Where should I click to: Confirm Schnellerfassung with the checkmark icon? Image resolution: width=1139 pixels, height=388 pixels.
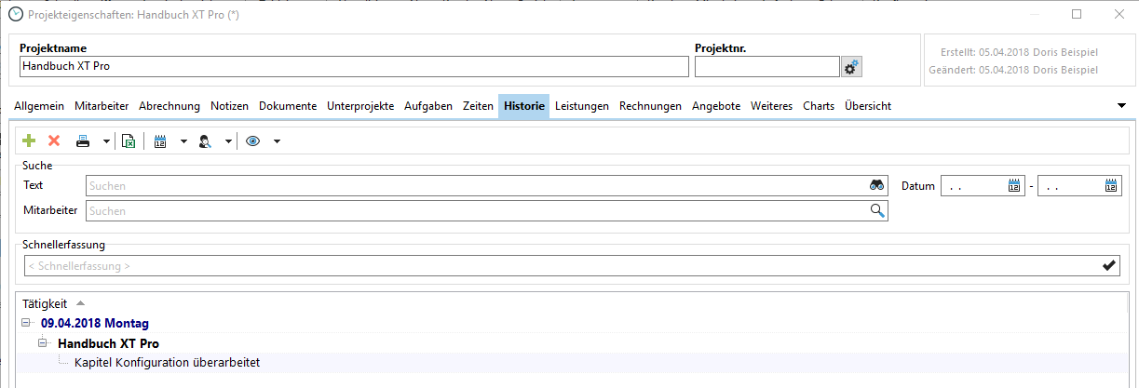pos(1109,266)
